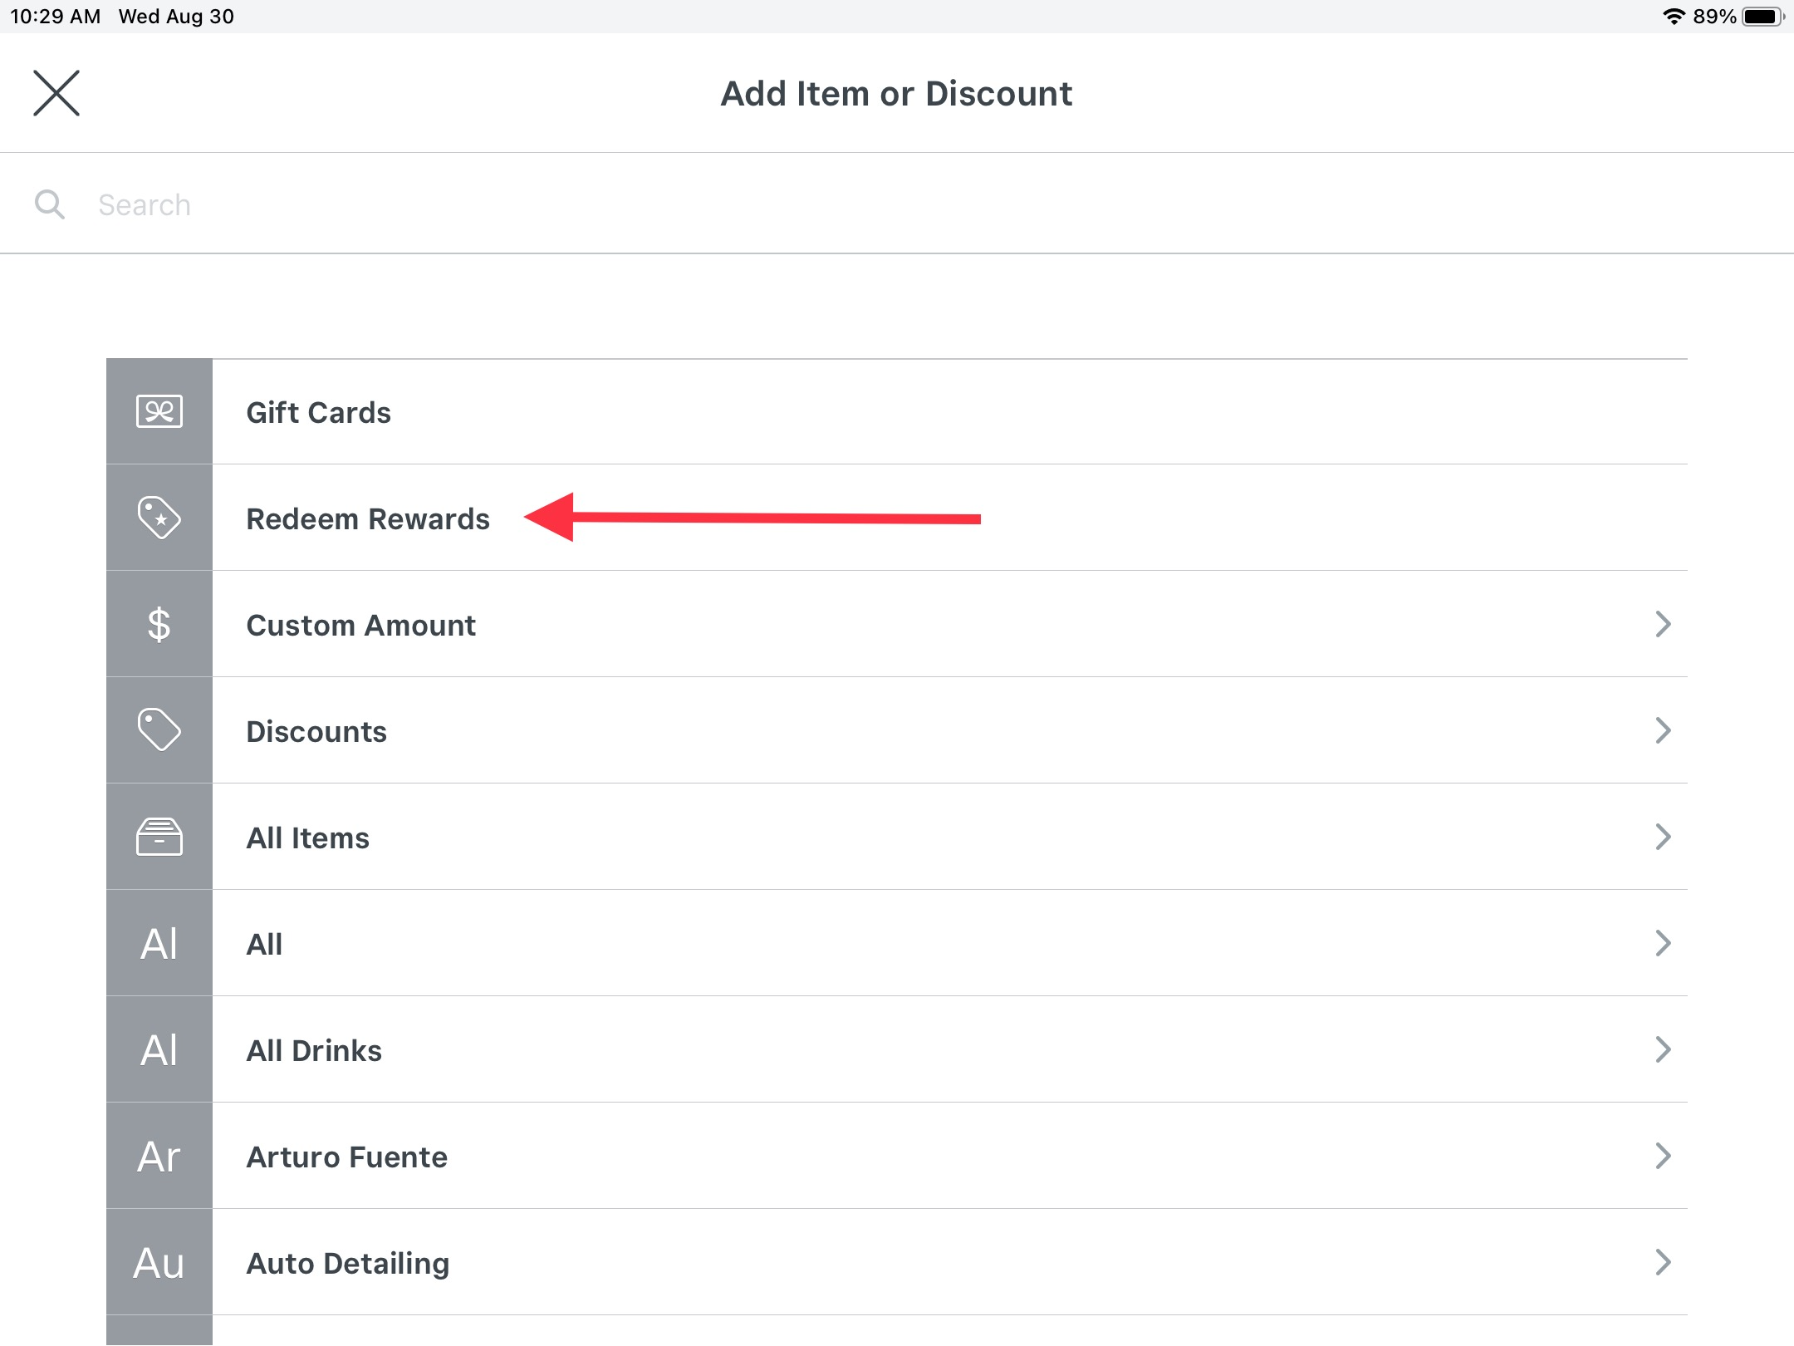
Task: Select the dollar sign Custom Amount icon
Action: click(159, 624)
